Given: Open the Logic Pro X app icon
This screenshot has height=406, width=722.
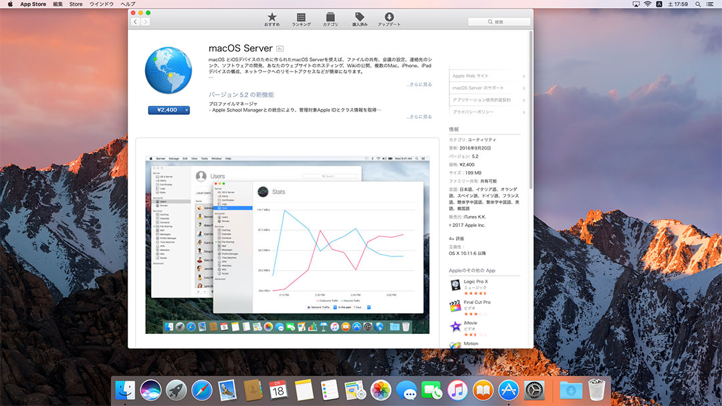Looking at the screenshot, I should 455,286.
